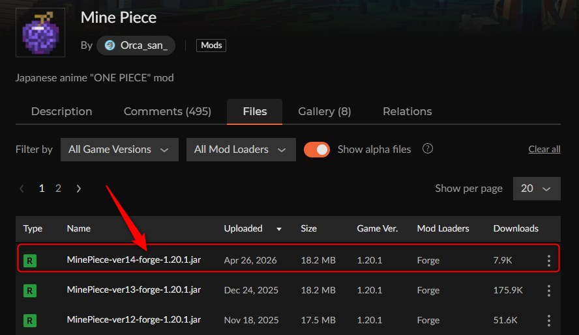Open the Orca_san_ author avatar icon
Viewport: 579px width, 335px height.
(110, 46)
